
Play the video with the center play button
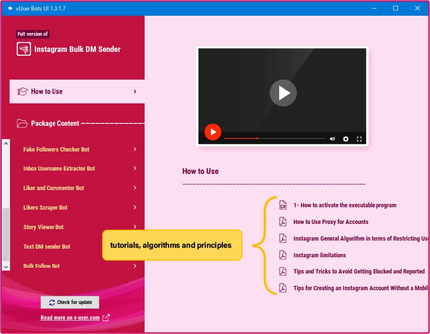(x=283, y=93)
